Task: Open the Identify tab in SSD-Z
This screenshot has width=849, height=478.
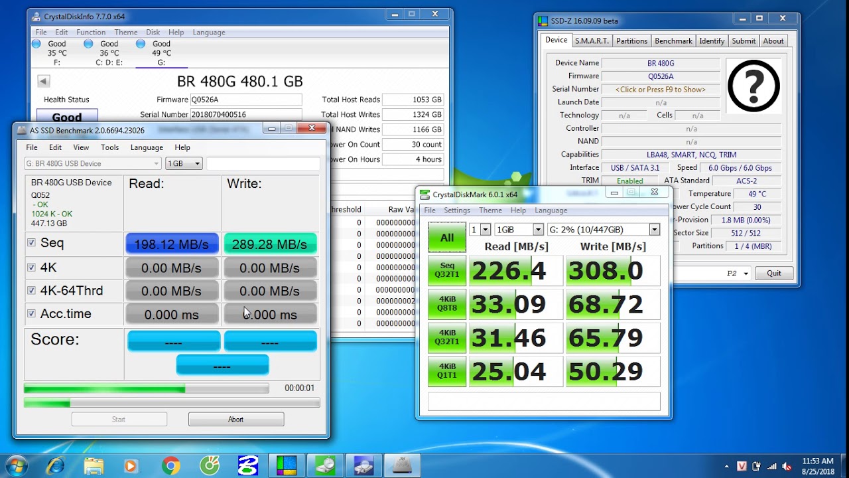Action: point(712,40)
